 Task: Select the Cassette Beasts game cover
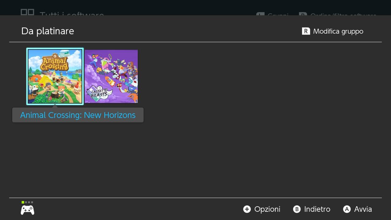[111, 76]
